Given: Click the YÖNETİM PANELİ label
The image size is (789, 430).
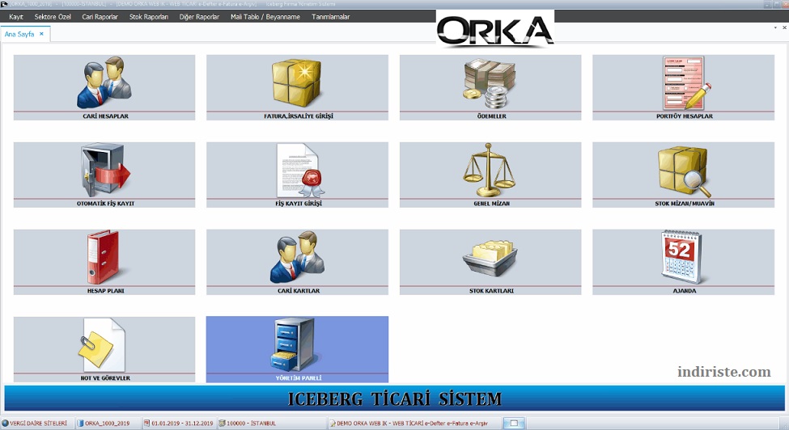Looking at the screenshot, I should [x=299, y=377].
